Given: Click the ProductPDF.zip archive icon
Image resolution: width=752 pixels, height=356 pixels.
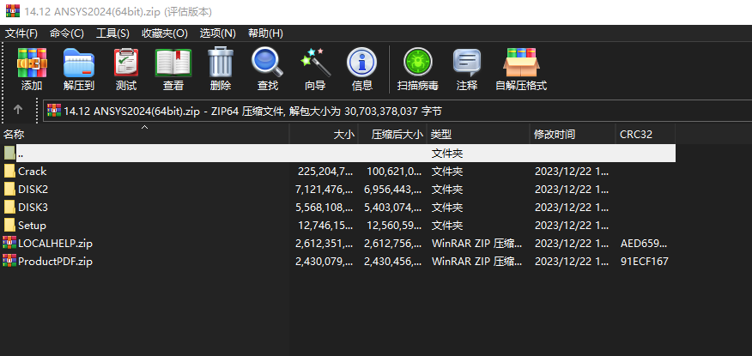Looking at the screenshot, I should pos(9,261).
